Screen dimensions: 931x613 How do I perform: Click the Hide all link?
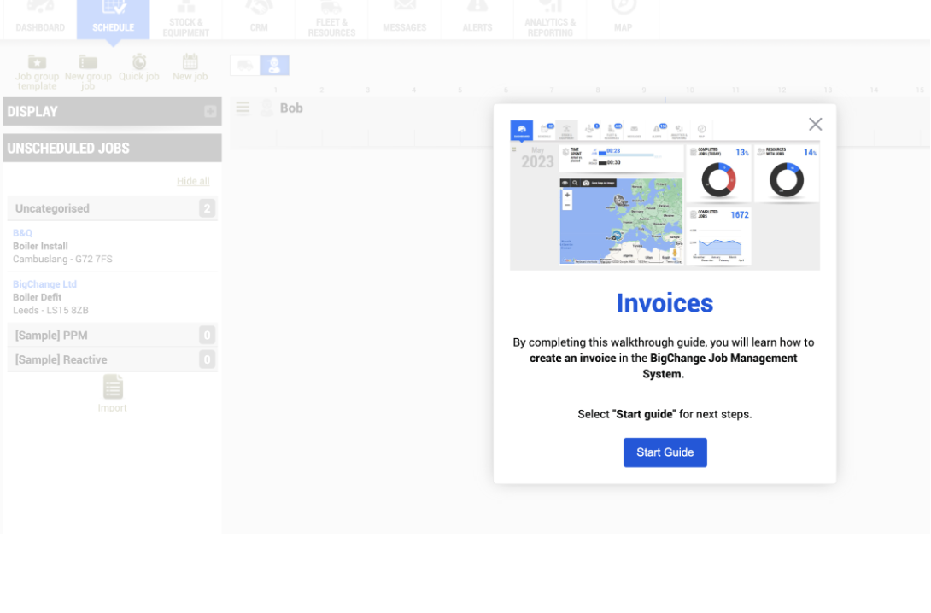pyautogui.click(x=193, y=181)
